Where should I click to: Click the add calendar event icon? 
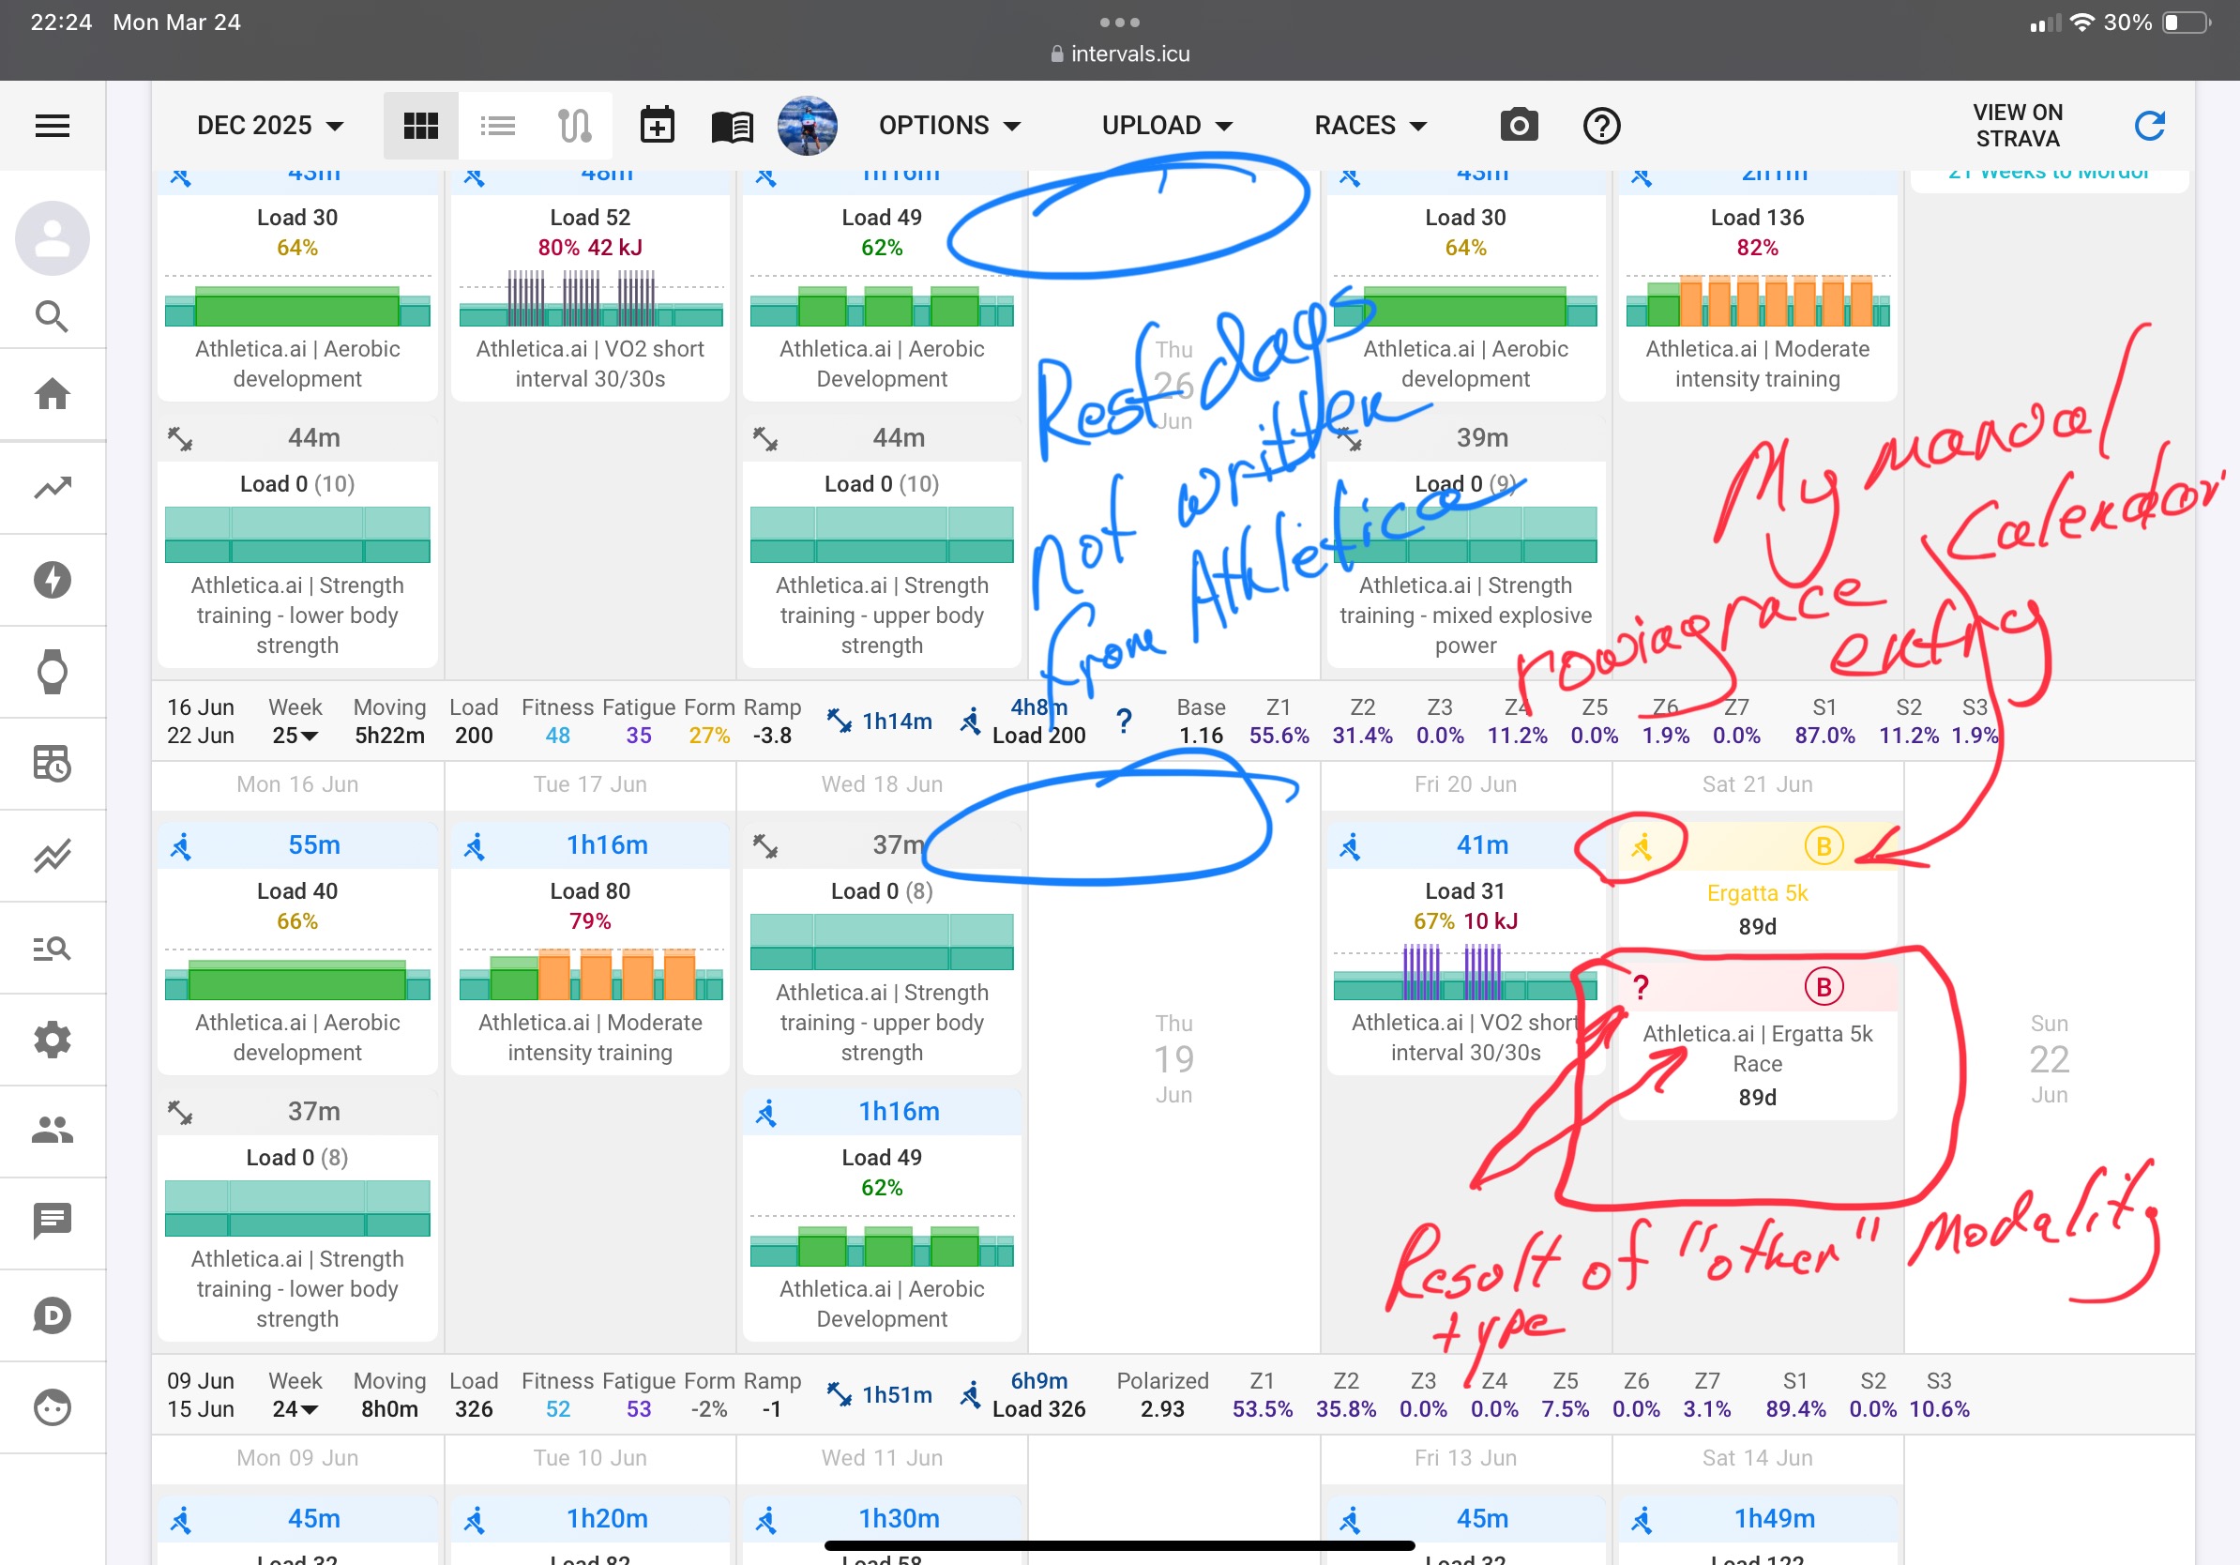657,126
